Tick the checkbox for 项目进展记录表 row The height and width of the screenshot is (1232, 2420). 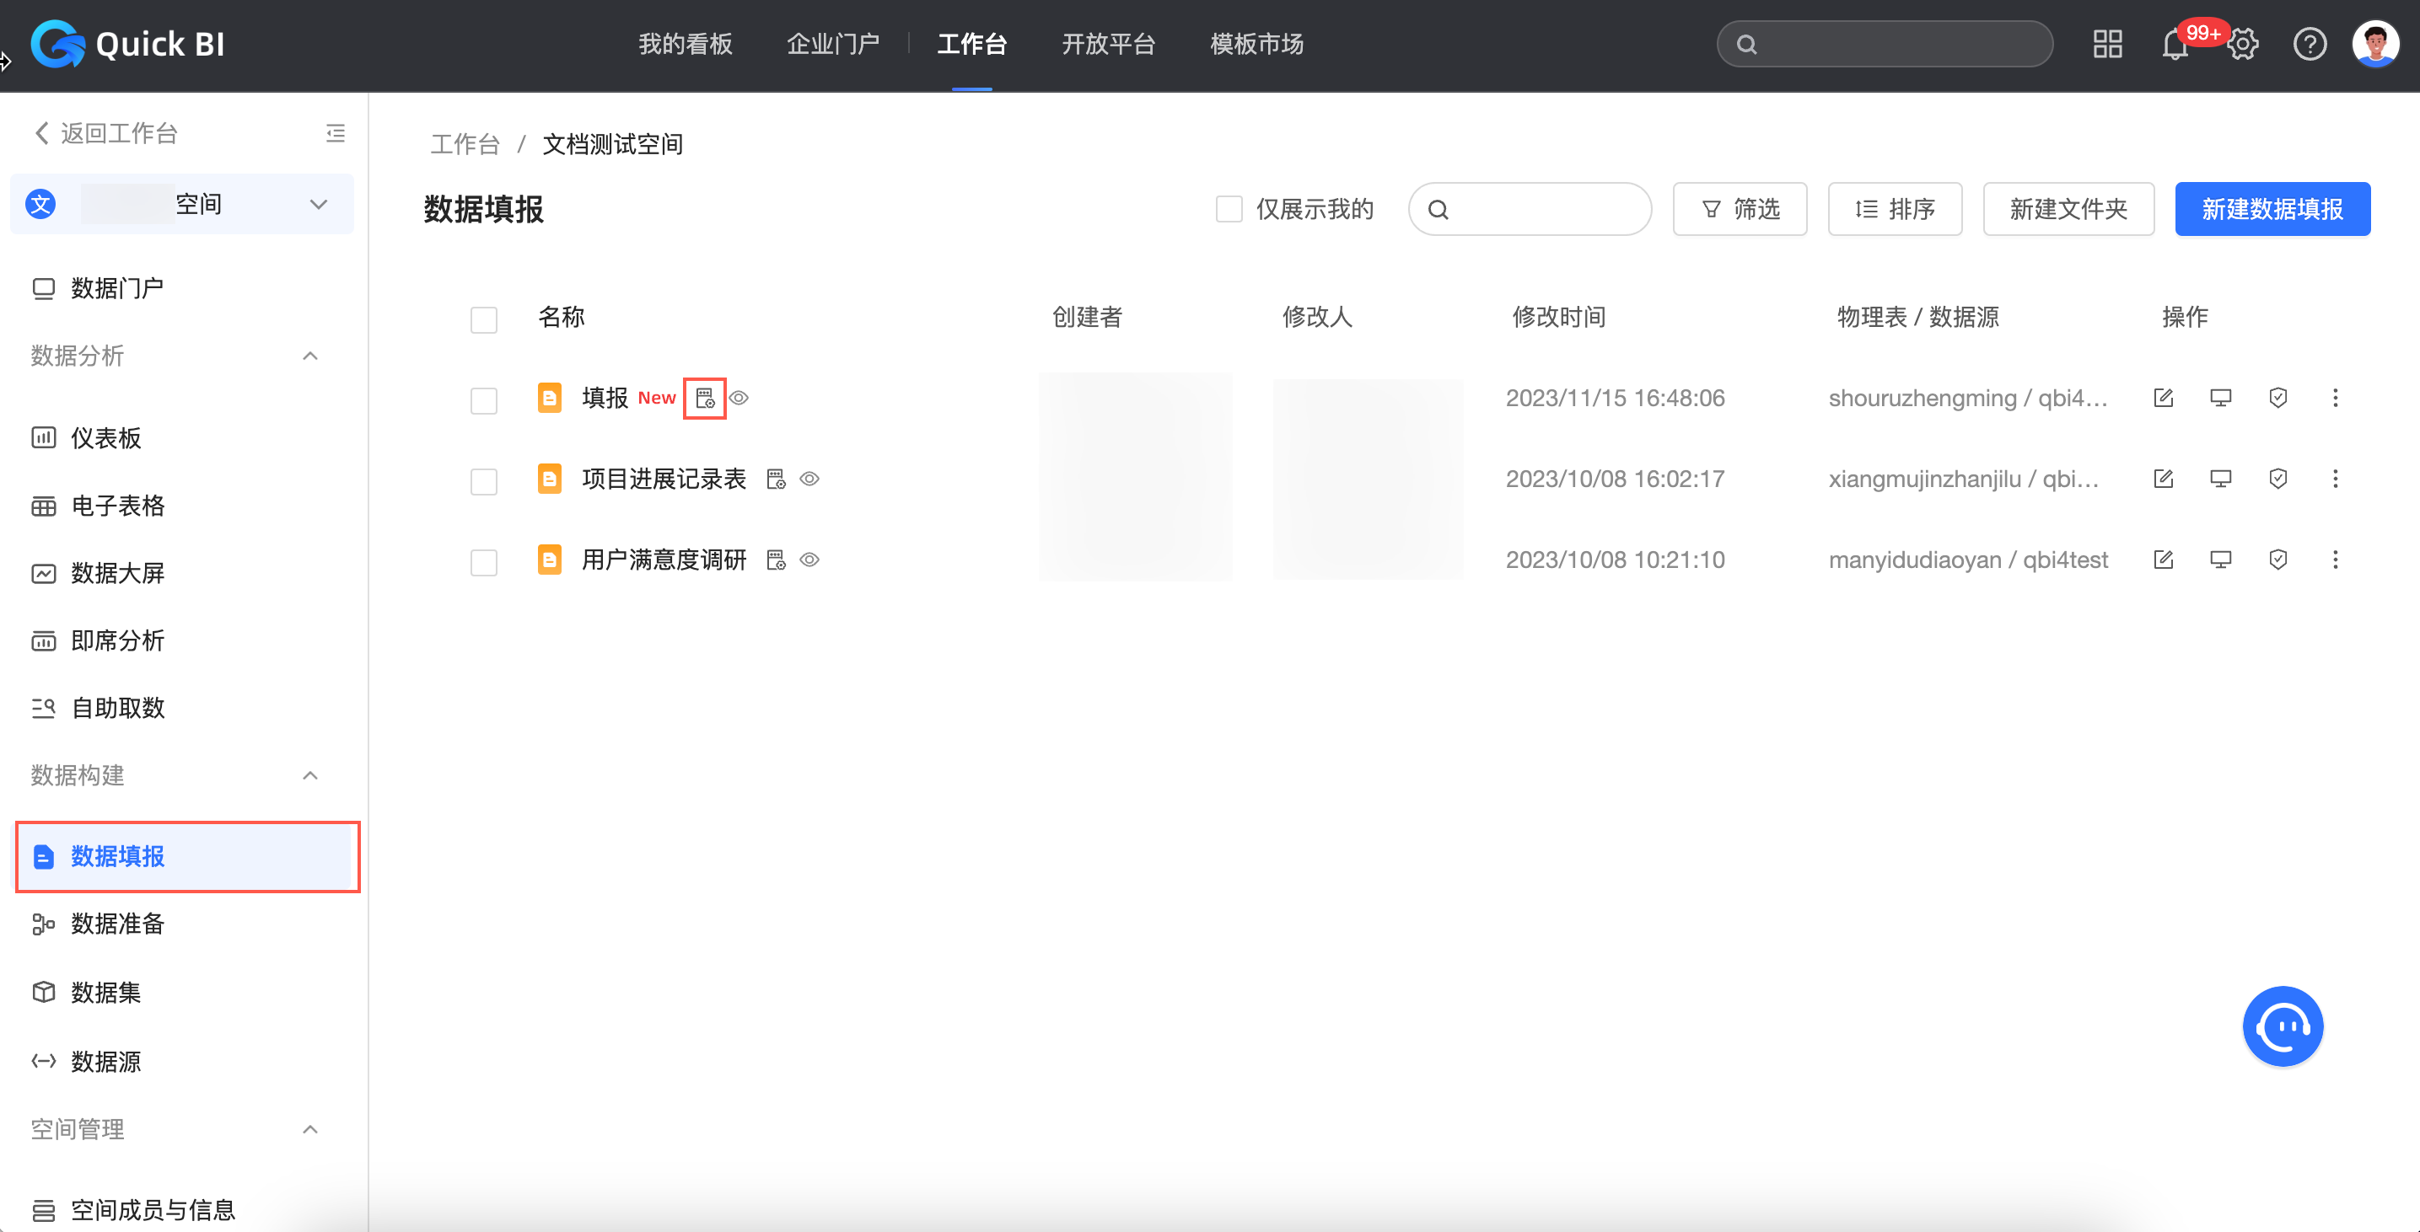click(484, 481)
